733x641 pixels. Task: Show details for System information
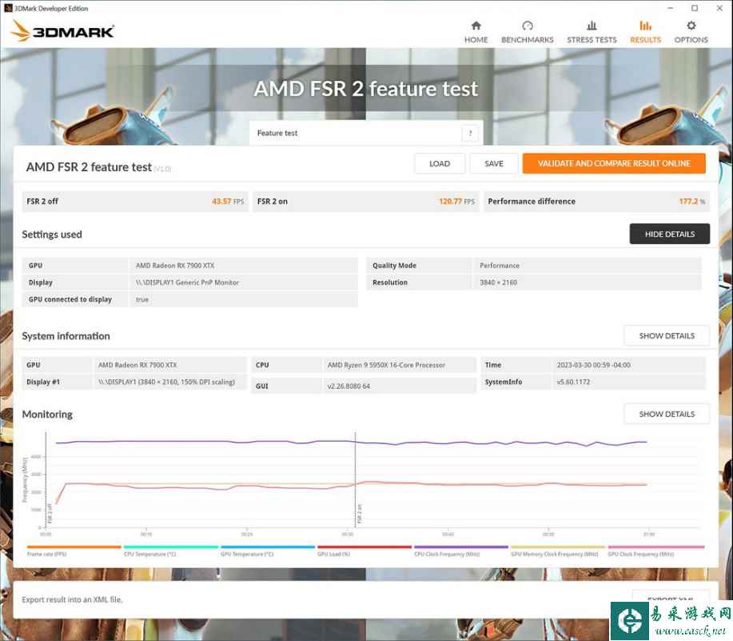[667, 336]
